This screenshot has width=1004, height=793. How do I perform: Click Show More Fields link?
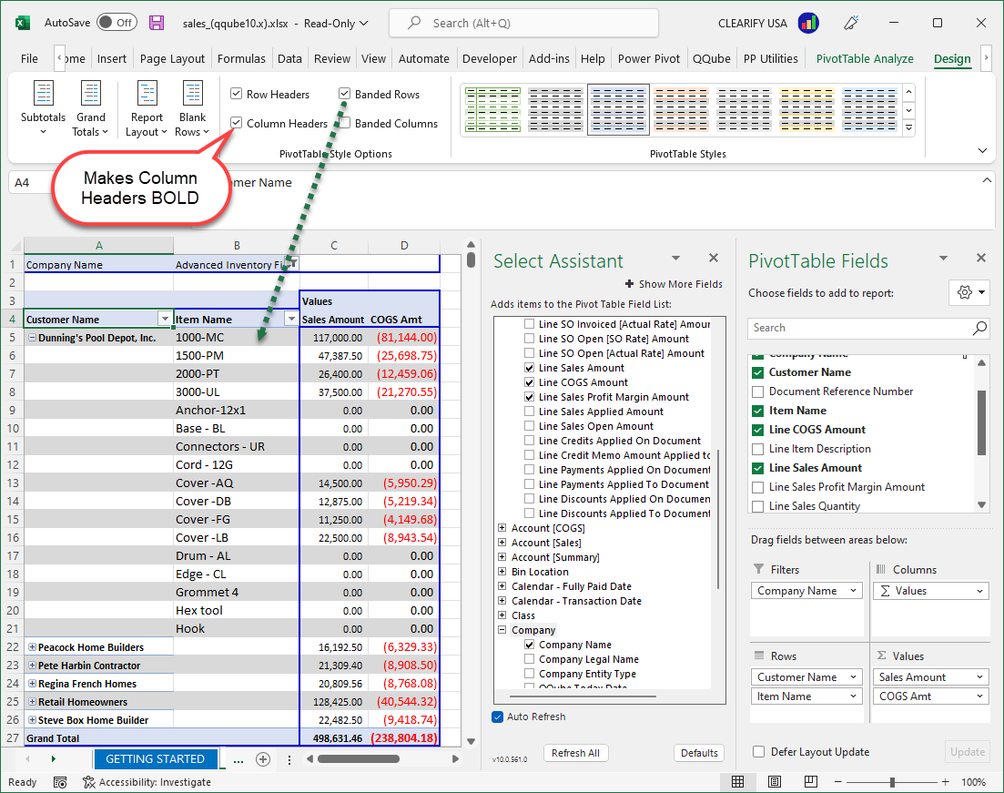pos(674,284)
